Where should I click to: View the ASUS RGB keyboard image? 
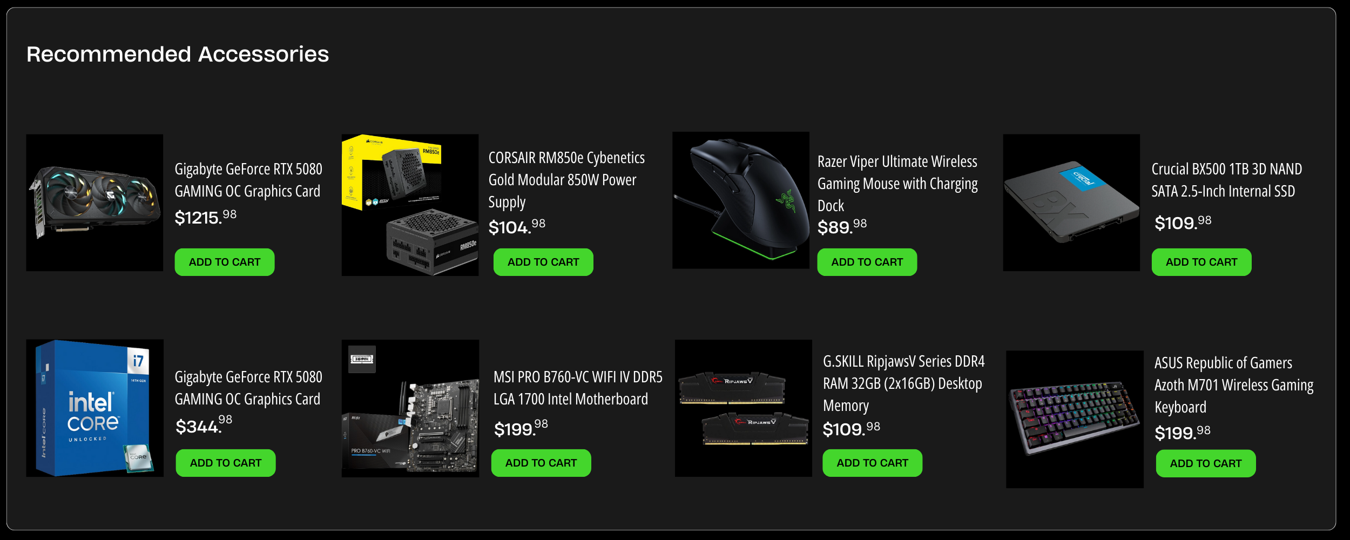tap(1075, 420)
